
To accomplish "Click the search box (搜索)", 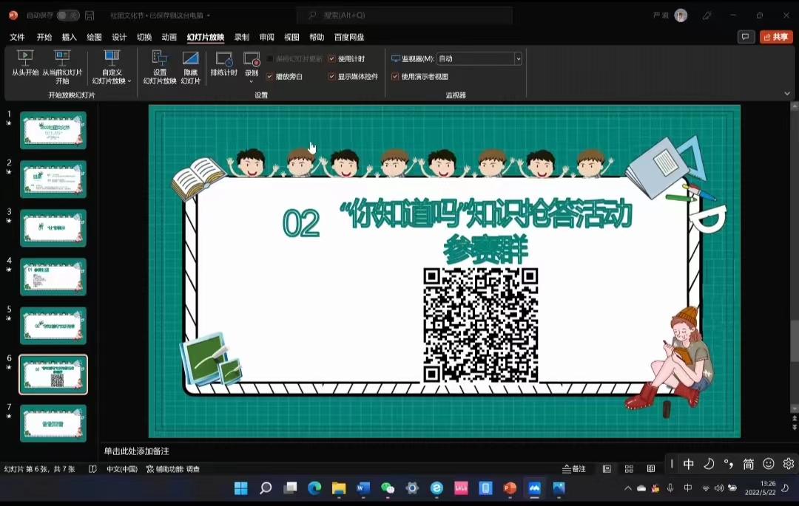I will pyautogui.click(x=405, y=16).
